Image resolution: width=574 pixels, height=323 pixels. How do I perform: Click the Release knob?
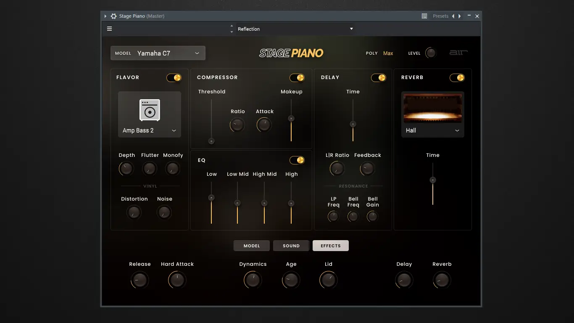click(x=140, y=280)
